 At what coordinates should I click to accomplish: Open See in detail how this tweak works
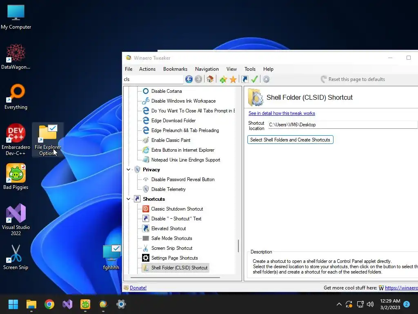(282, 113)
